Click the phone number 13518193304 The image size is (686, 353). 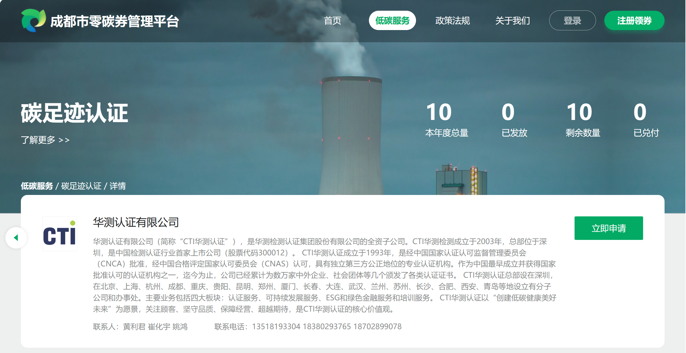tap(276, 327)
